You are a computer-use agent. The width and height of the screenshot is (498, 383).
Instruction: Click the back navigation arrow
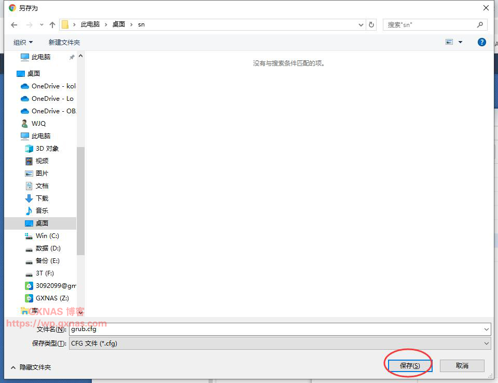click(x=13, y=24)
